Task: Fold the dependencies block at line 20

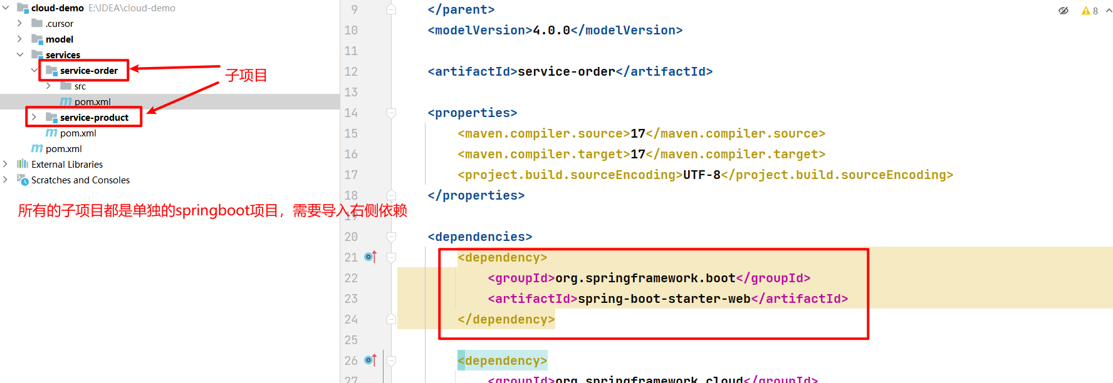Action: tap(391, 237)
